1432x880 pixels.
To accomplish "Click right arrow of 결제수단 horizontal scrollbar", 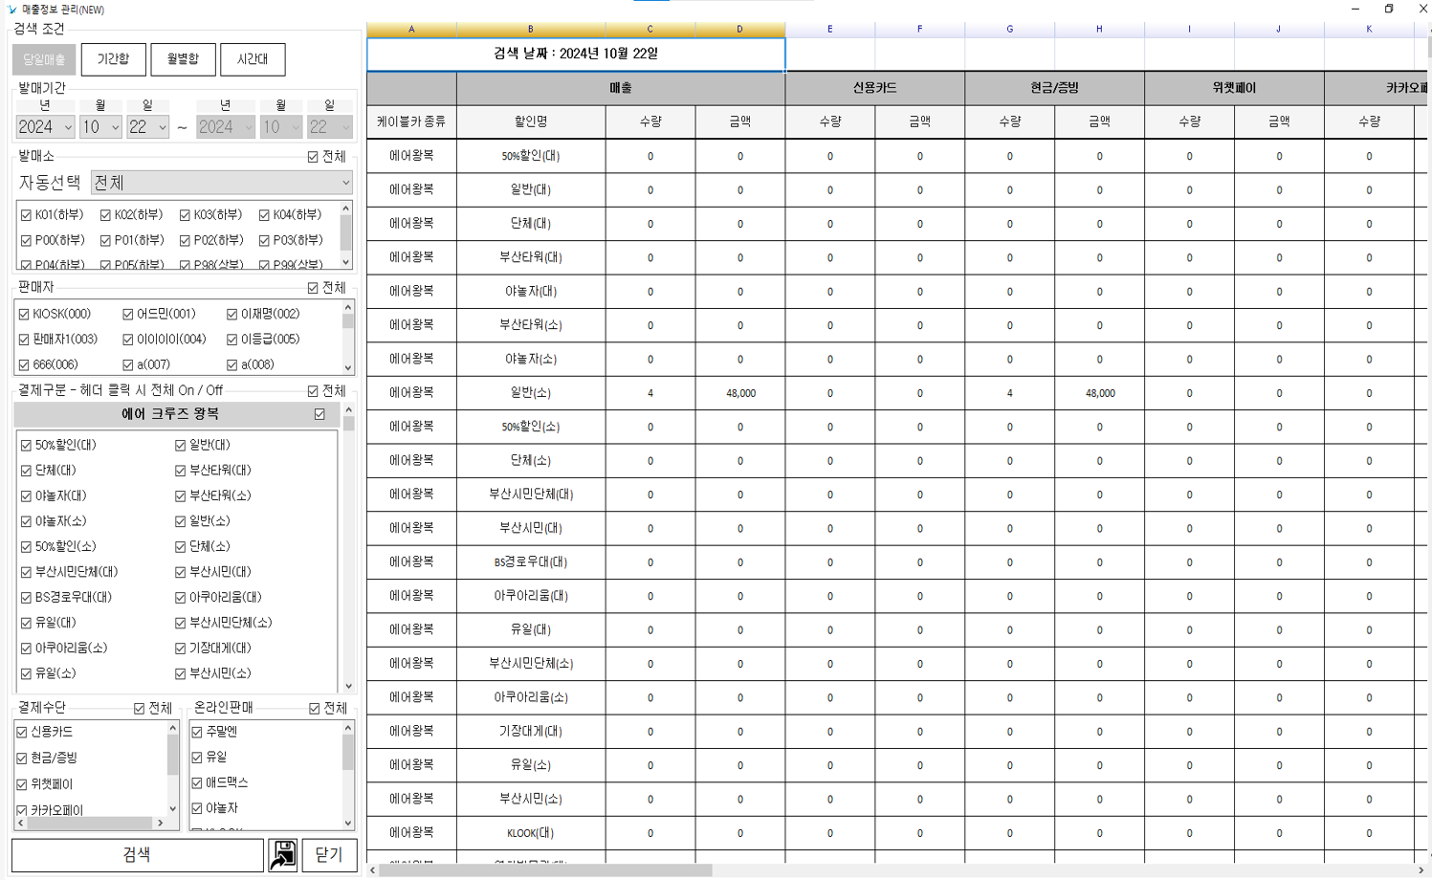I will point(161,823).
